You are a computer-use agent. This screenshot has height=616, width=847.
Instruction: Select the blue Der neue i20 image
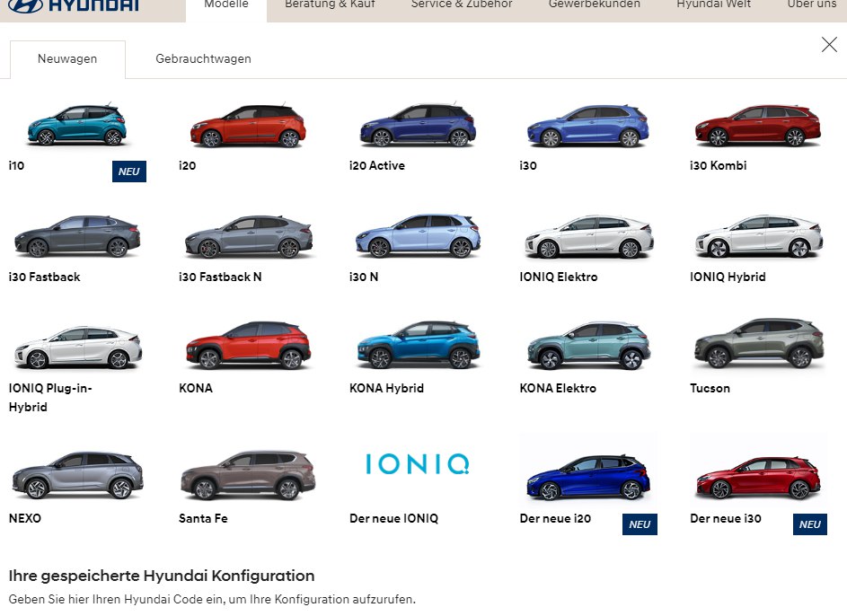coord(589,477)
